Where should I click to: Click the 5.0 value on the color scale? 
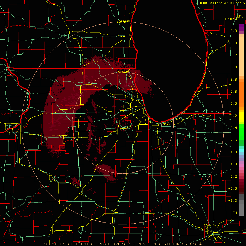pyautogui.click(x=234, y=104)
